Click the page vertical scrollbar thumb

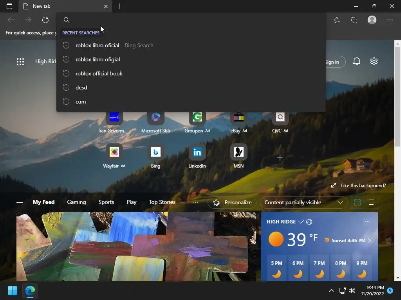(x=397, y=97)
